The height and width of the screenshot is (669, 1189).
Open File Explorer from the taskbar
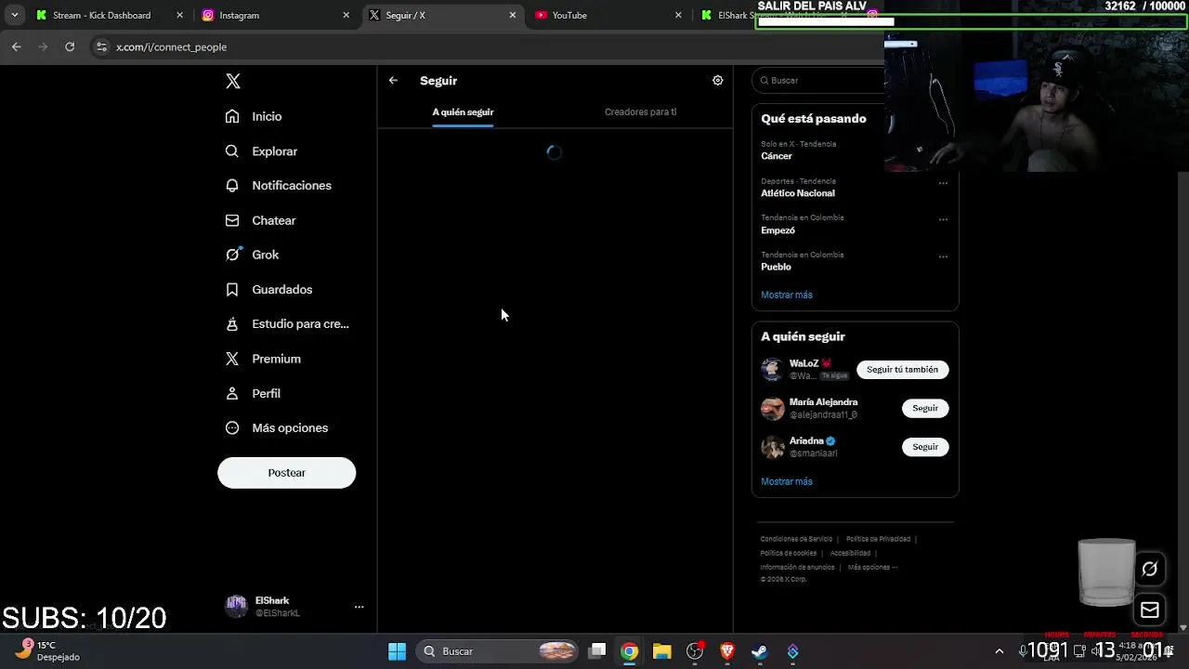[x=661, y=651]
